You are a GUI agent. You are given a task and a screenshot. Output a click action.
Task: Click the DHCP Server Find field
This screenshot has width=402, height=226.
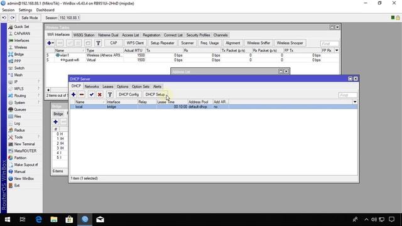[x=347, y=95]
